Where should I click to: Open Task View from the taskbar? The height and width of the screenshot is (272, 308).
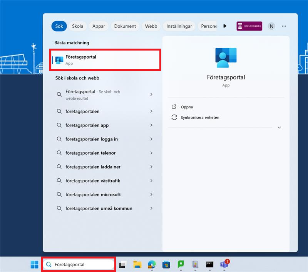coord(123,264)
